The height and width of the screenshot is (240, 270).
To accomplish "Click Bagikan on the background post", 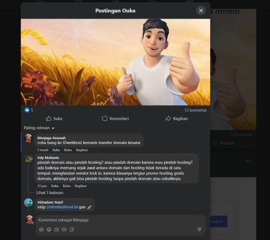I will click(x=224, y=143).
